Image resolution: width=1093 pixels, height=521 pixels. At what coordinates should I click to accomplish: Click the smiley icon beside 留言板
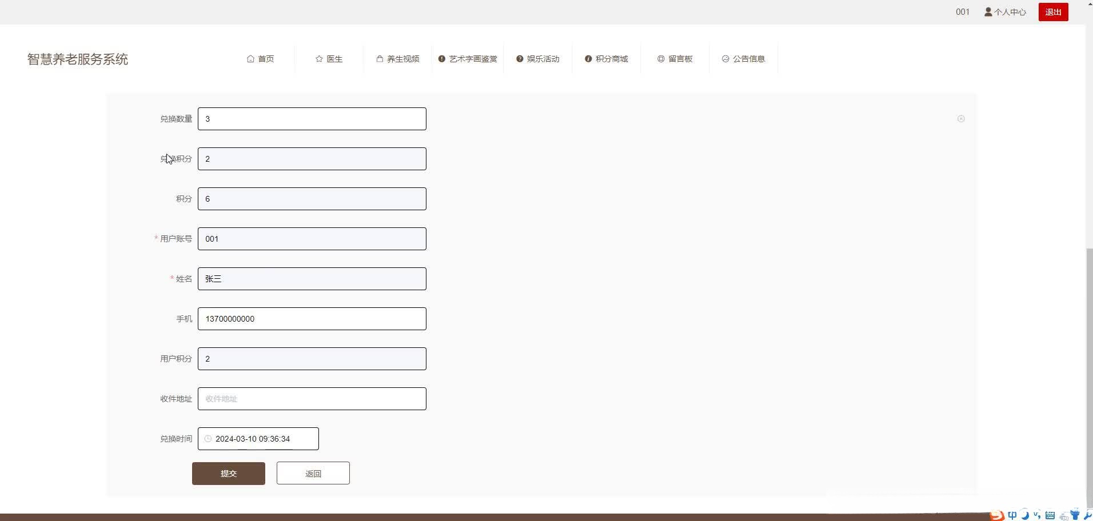(661, 58)
